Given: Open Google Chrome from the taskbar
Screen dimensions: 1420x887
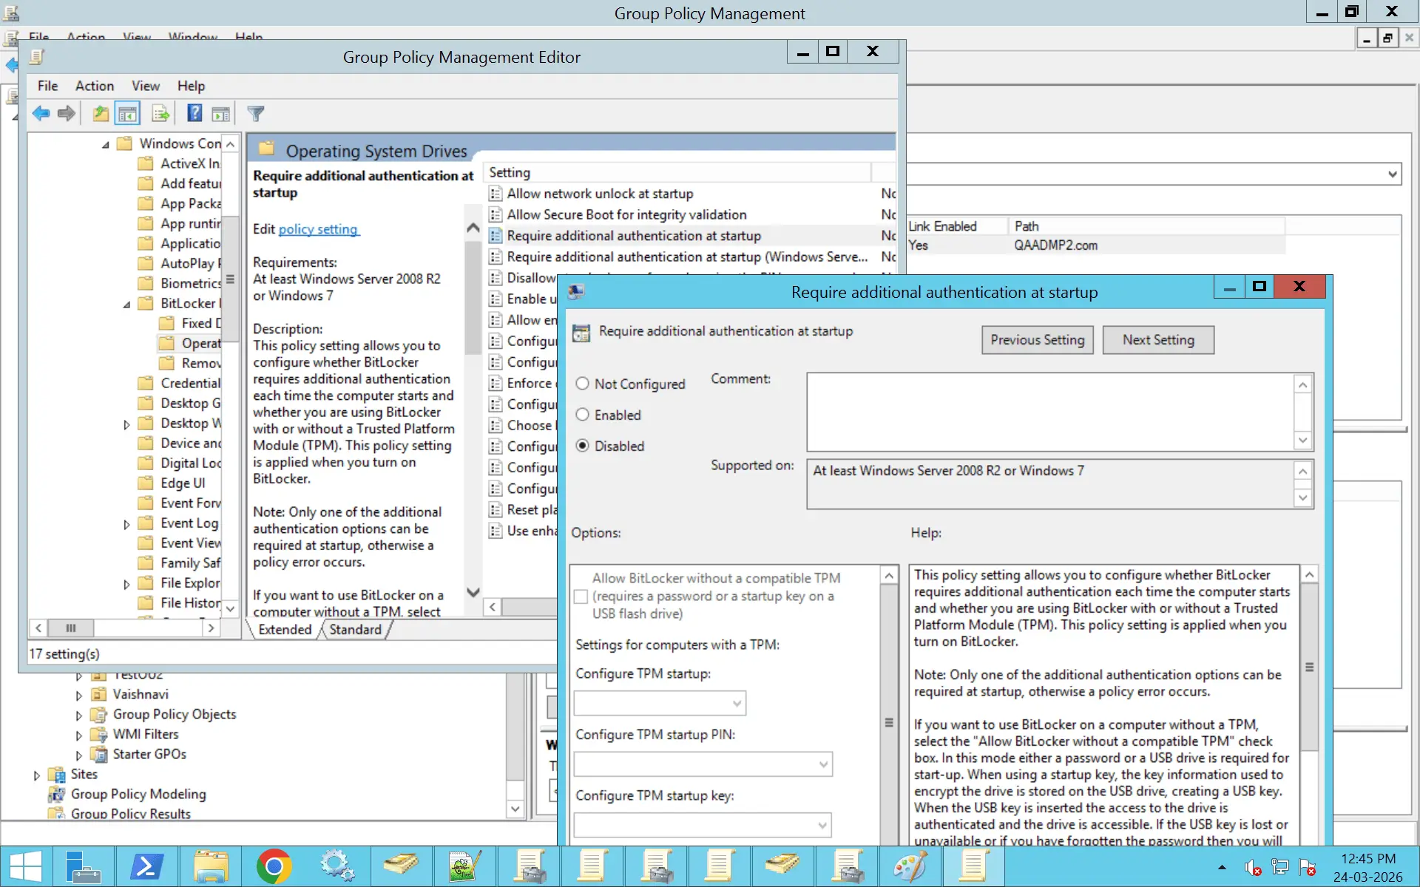Looking at the screenshot, I should [274, 866].
